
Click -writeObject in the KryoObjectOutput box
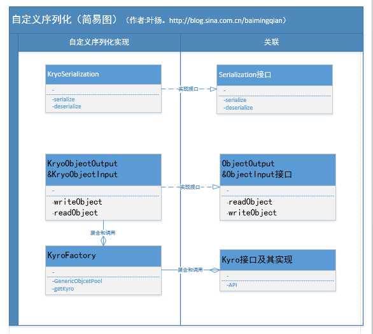tap(77, 202)
